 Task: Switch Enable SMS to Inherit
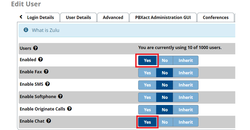coord(185,85)
